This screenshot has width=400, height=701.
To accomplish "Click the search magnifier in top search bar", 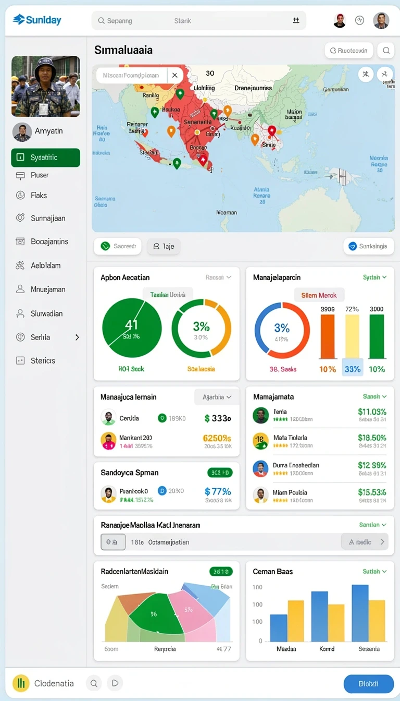I will (101, 21).
